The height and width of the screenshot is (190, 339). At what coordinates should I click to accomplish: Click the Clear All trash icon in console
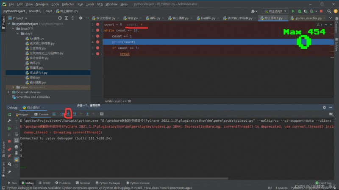pos(17,153)
